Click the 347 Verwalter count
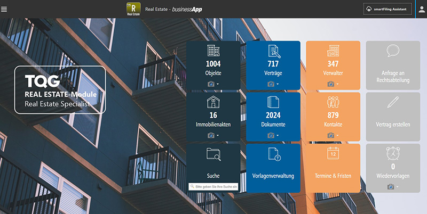Screen dimensions: 427x214 click(333, 64)
